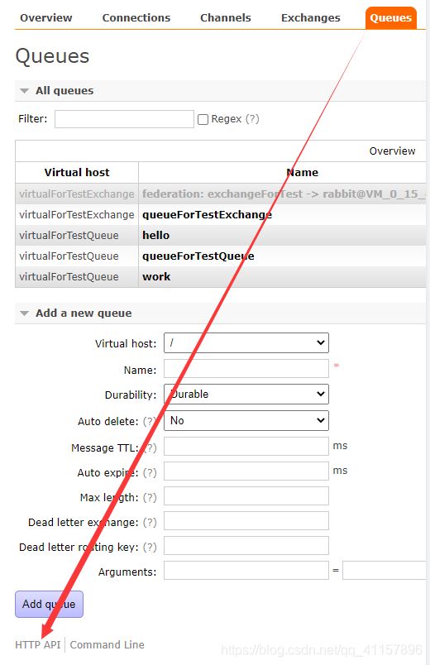Switch to the Connections tab
The height and width of the screenshot is (665, 430).
[x=136, y=18]
